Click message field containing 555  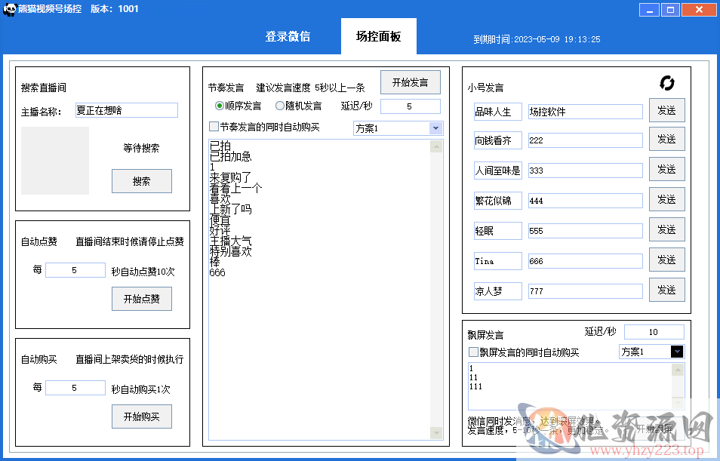click(x=586, y=231)
